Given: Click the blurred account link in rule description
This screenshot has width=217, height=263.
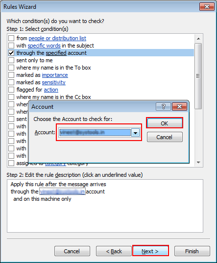Looking at the screenshot, I should click(62, 191).
